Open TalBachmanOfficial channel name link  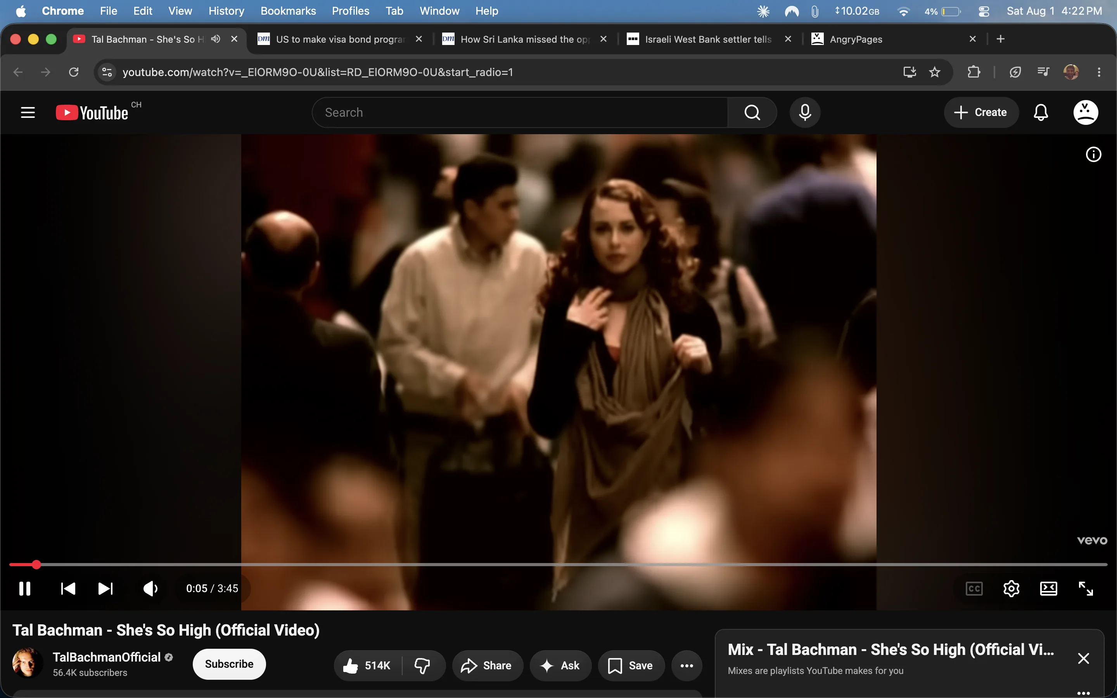[x=107, y=657]
